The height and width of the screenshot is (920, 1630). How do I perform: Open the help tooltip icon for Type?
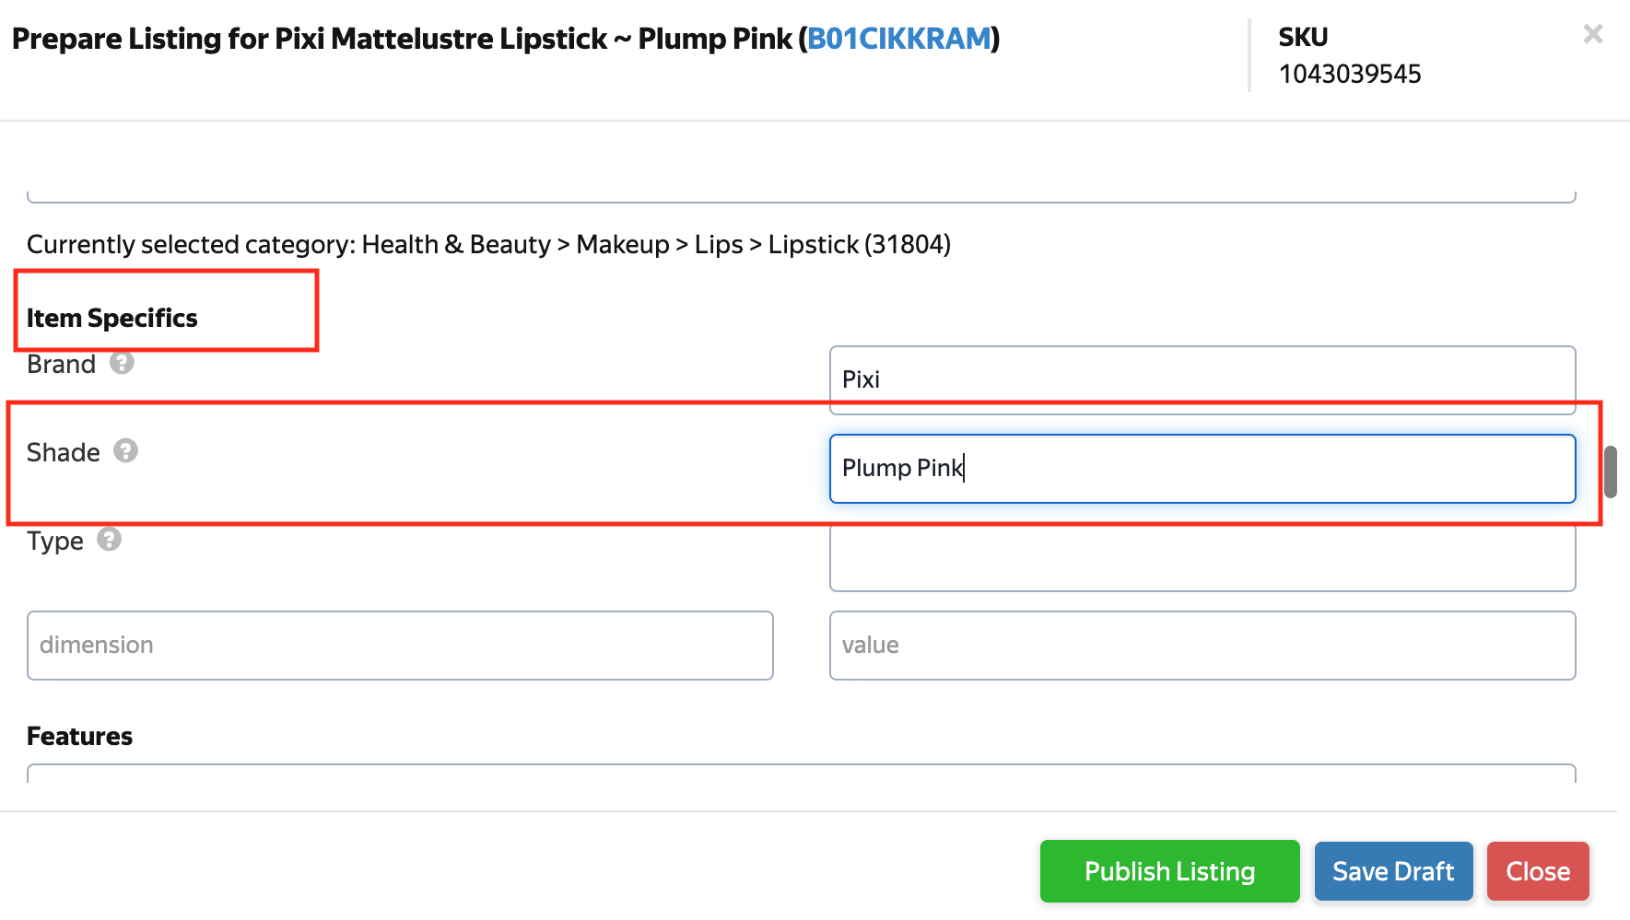click(x=109, y=539)
